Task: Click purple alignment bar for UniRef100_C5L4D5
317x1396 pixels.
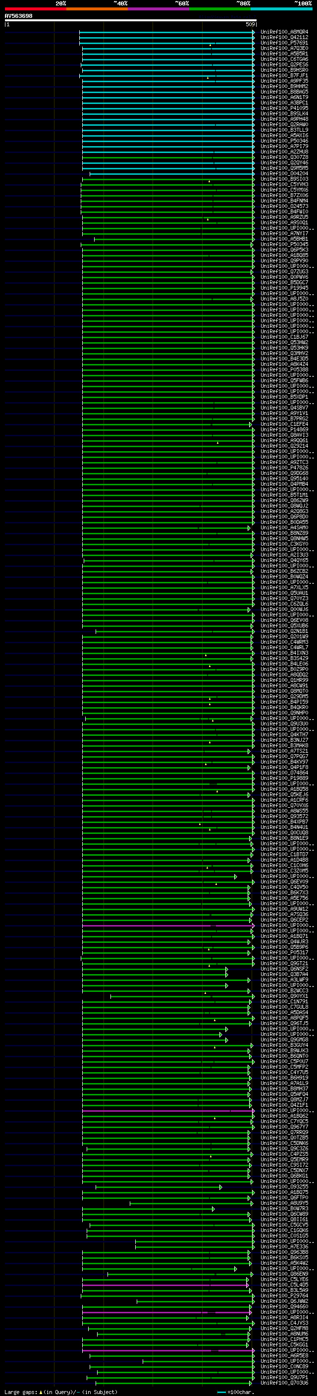Action: click(x=166, y=1285)
